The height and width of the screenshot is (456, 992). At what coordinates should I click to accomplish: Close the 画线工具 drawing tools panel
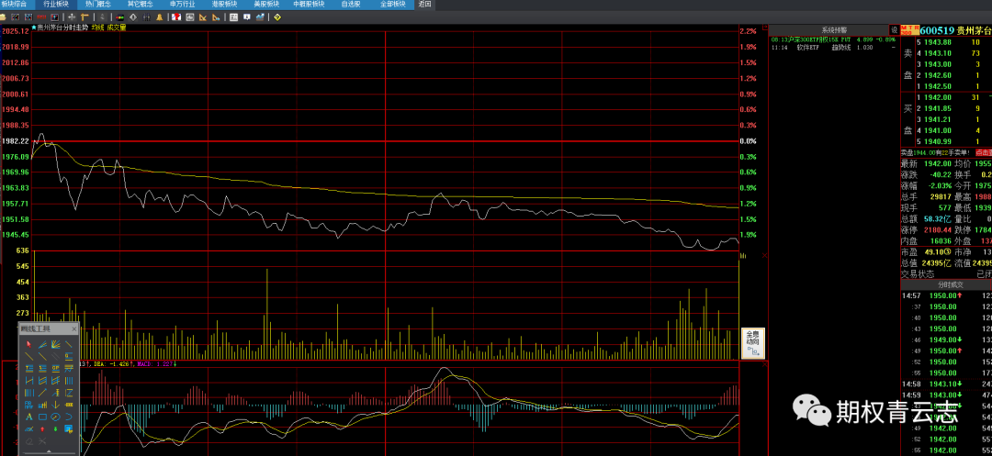75,328
